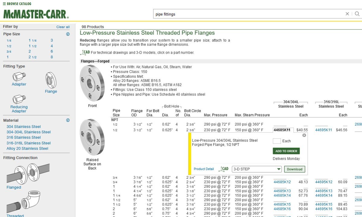The height and width of the screenshot is (217, 362).
Task: Click the CAD icon beside technical drawings note
Action: coord(85,52)
